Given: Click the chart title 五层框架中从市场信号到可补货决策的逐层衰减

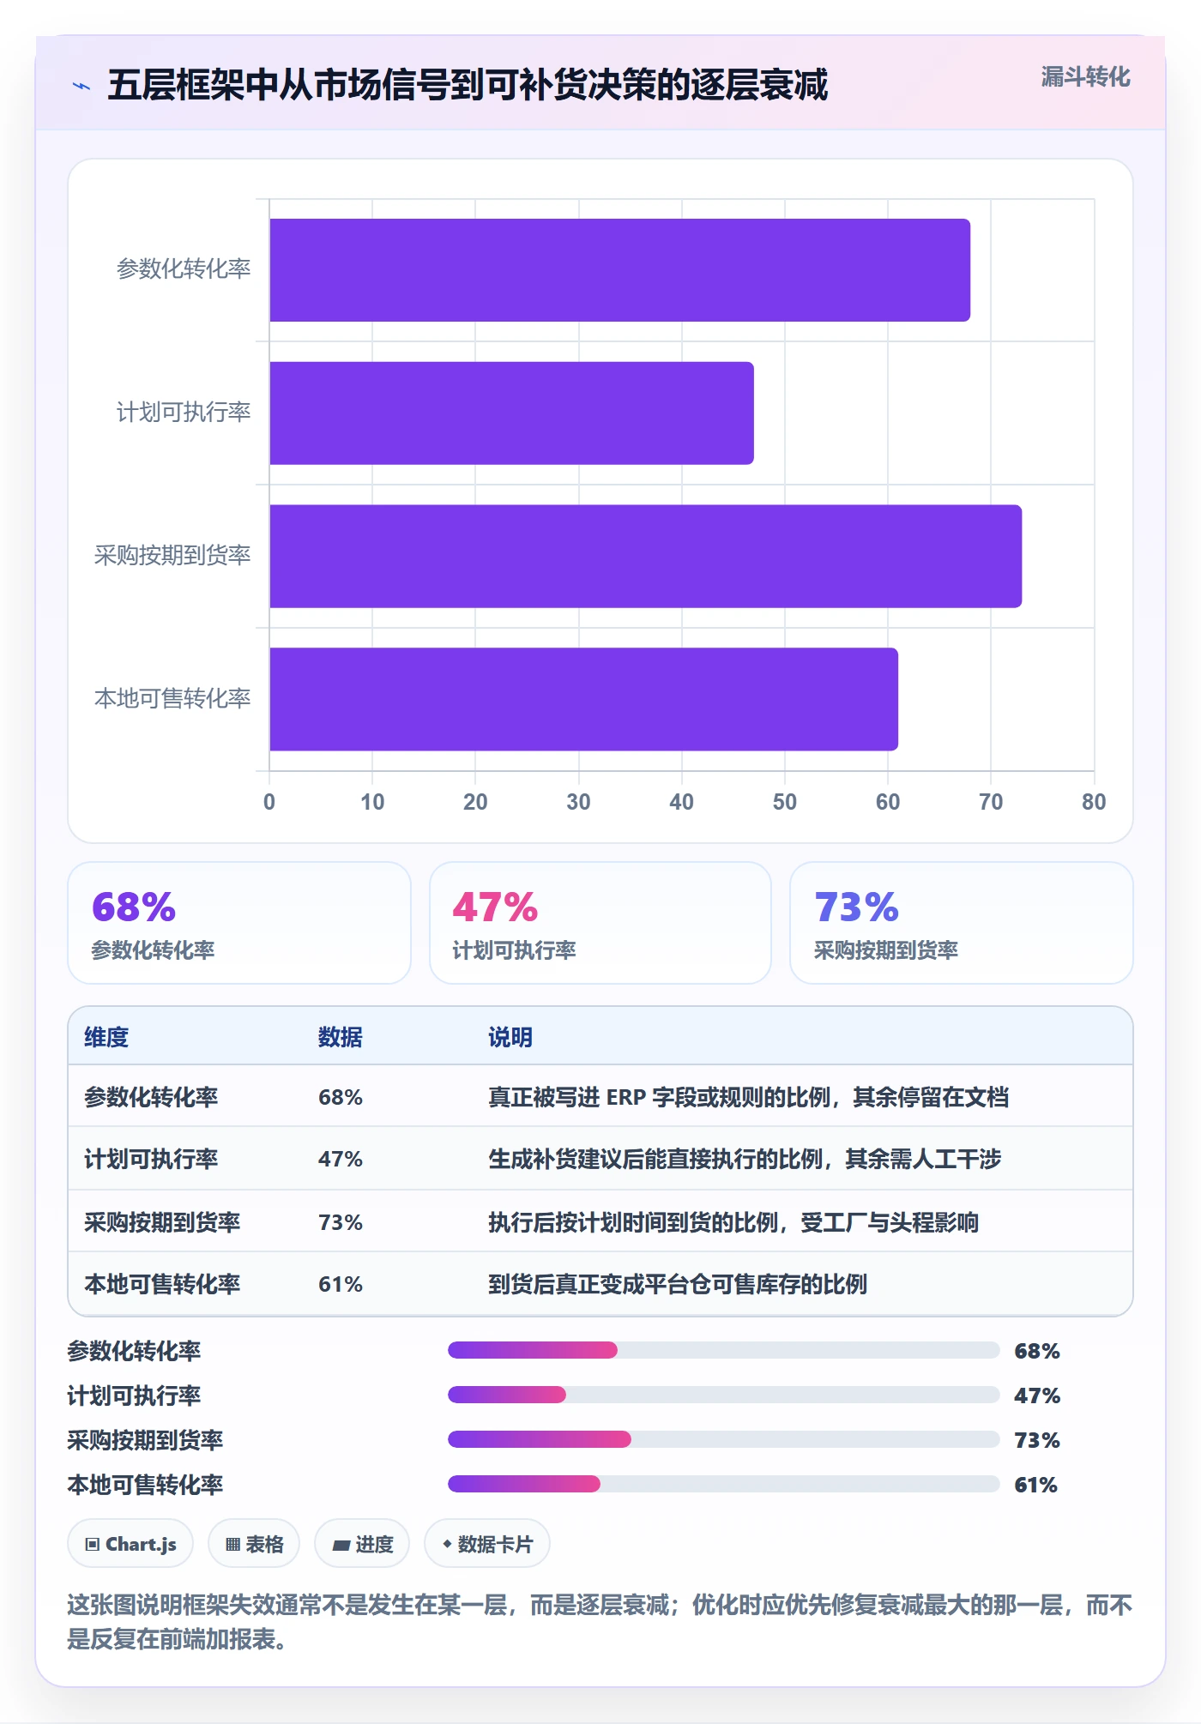Looking at the screenshot, I should coord(468,85).
